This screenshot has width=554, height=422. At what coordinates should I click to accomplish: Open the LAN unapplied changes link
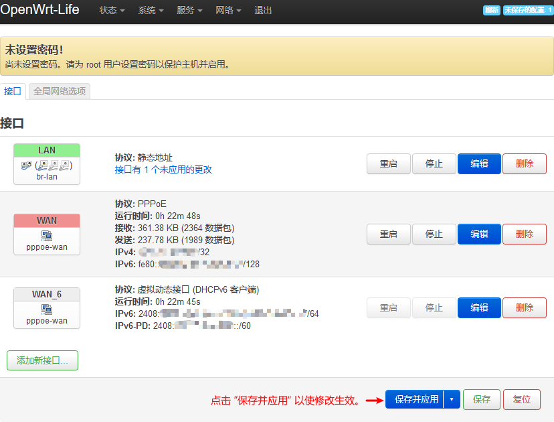pyautogui.click(x=163, y=169)
